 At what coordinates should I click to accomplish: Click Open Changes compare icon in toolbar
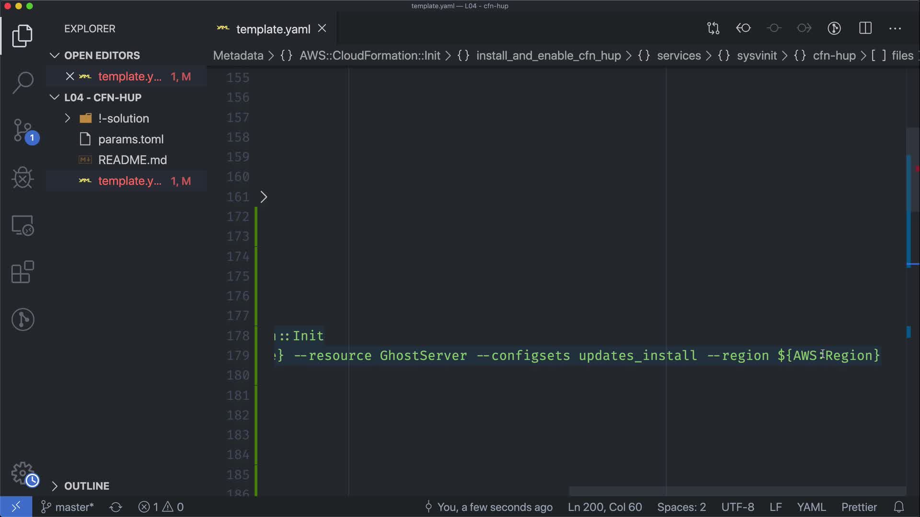point(713,28)
